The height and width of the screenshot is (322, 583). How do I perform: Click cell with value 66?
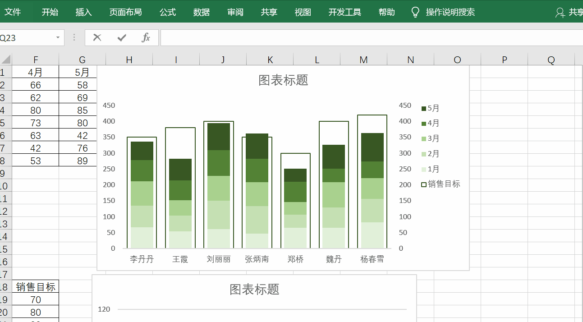(36, 85)
